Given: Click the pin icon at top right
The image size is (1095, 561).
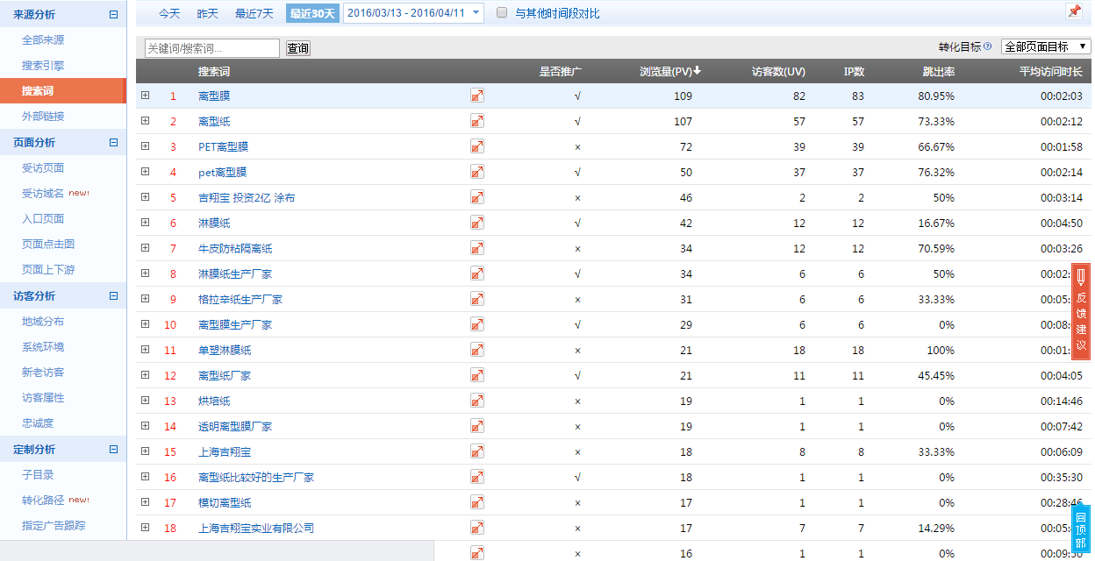Looking at the screenshot, I should pyautogui.click(x=1073, y=11).
